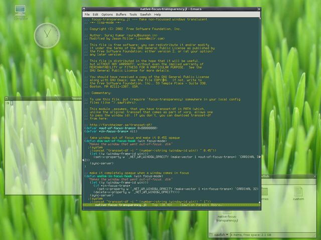
Task: Open the .sawfish location dropdown
Action: tap(219, 235)
